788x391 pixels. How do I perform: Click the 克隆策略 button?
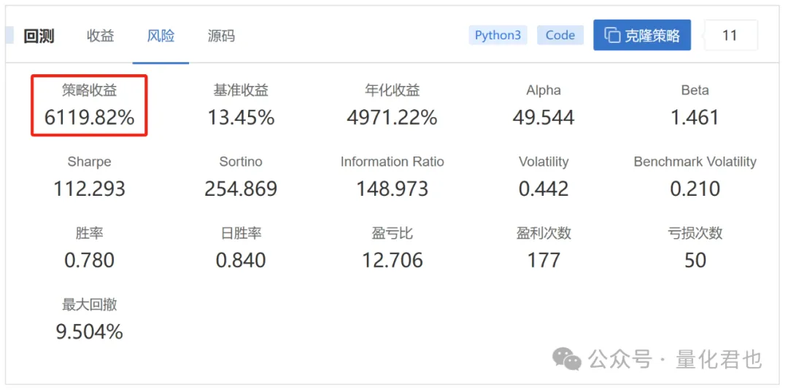pyautogui.click(x=642, y=36)
